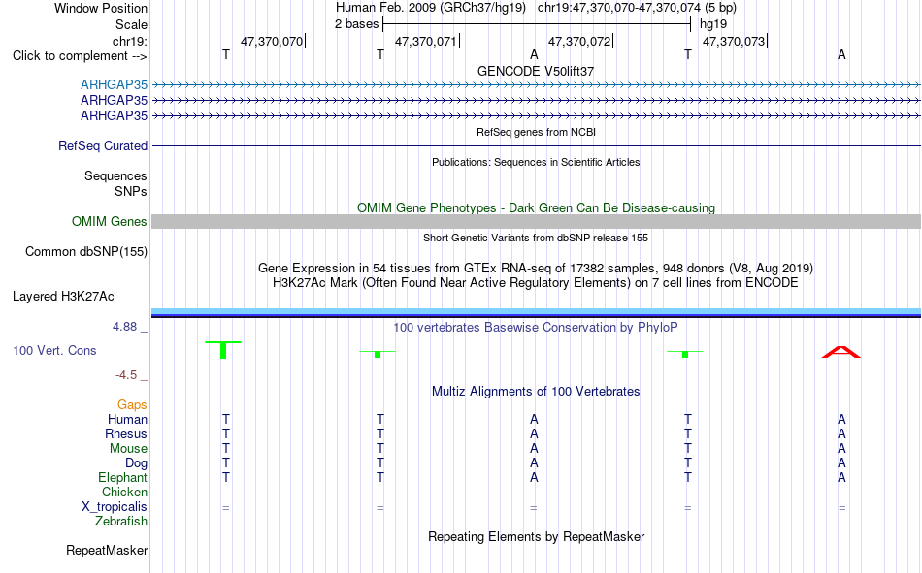922x573 pixels.
Task: Select the gray OMIM Genes bar
Action: tap(536, 222)
